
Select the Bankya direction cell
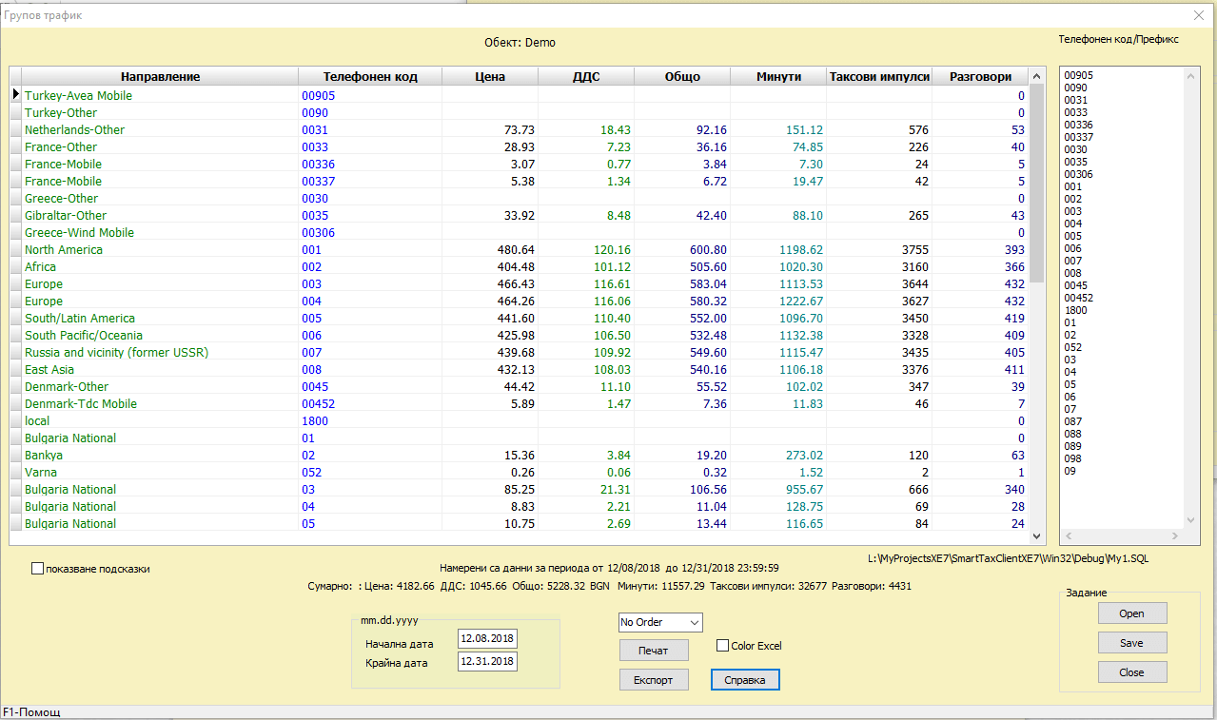click(160, 455)
